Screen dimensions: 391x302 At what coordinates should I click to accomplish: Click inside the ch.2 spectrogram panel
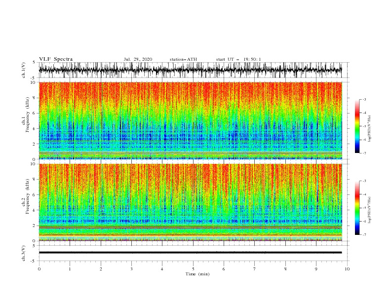point(190,202)
